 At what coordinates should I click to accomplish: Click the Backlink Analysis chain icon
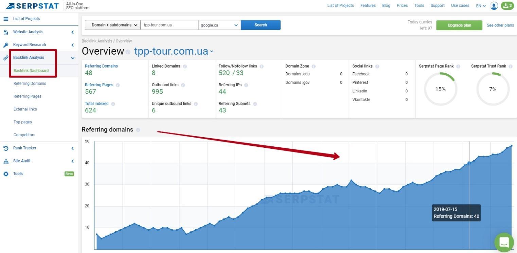pos(6,58)
